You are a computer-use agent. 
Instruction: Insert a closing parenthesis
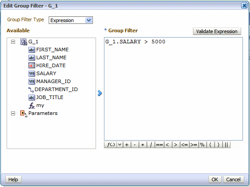coord(218,145)
